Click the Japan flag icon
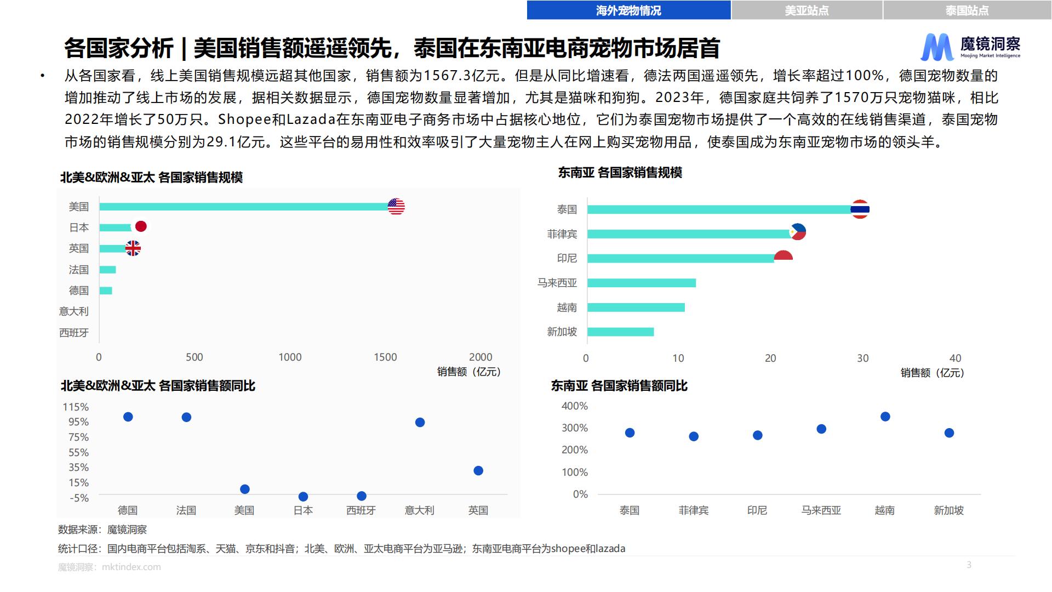Viewport: 1052px width, 592px height. (x=141, y=226)
